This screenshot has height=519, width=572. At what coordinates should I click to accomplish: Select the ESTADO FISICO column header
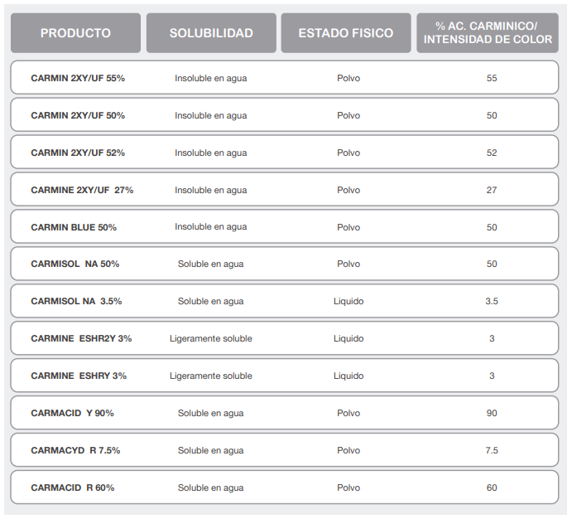click(x=346, y=33)
